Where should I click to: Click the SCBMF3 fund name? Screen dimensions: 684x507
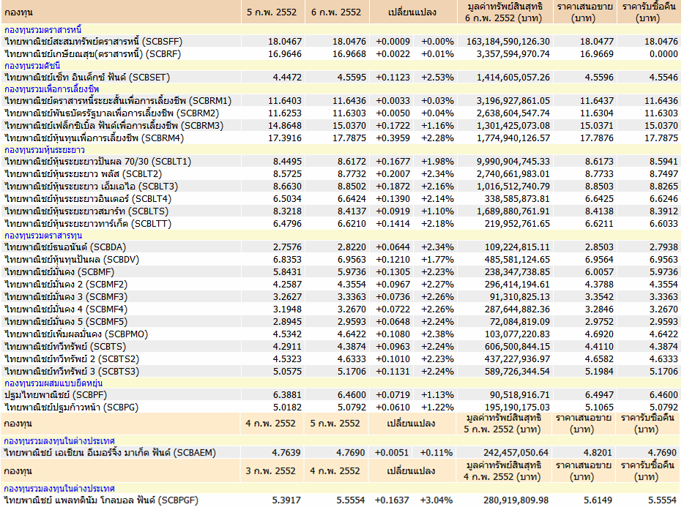pyautogui.click(x=66, y=297)
